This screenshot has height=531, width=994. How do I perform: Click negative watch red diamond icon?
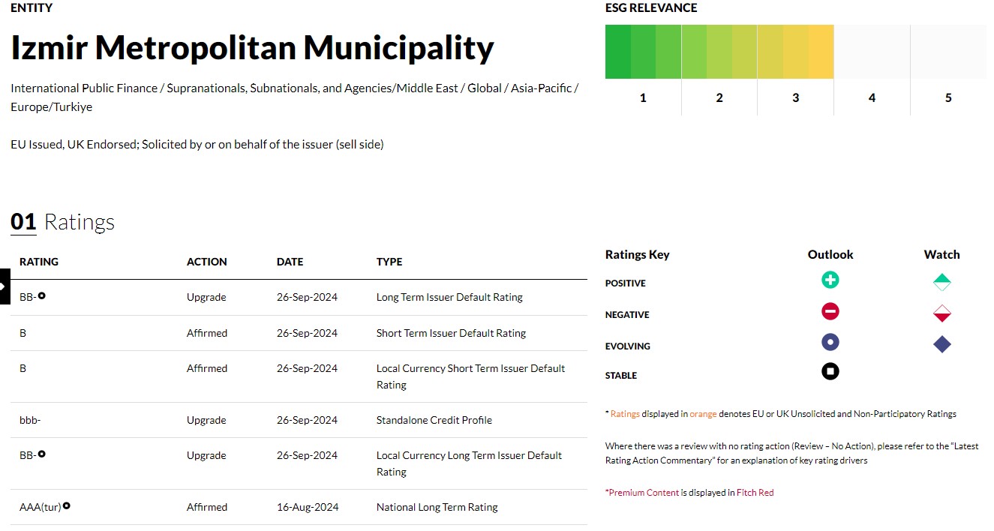[942, 313]
